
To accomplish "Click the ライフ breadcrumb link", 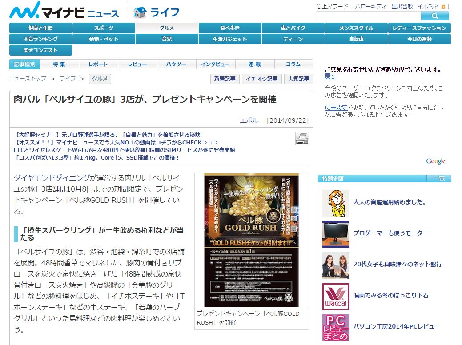I will tap(68, 79).
